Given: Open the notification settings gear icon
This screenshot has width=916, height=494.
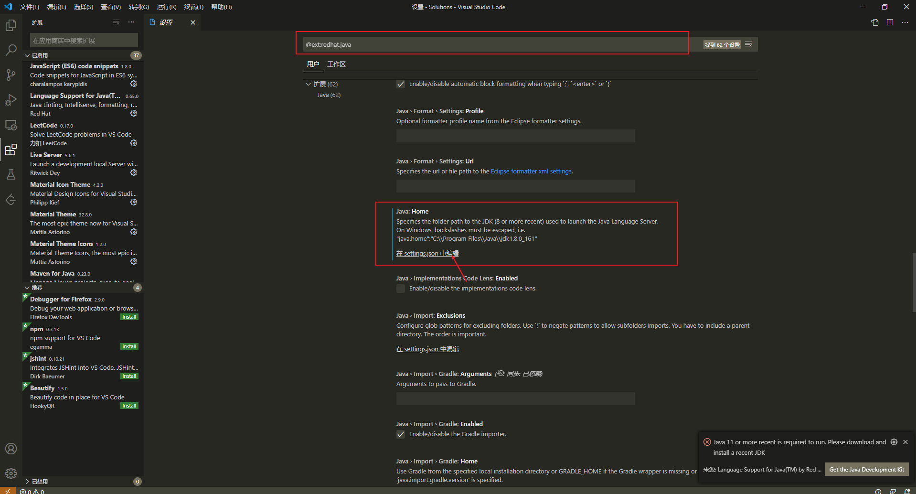Looking at the screenshot, I should tap(894, 442).
